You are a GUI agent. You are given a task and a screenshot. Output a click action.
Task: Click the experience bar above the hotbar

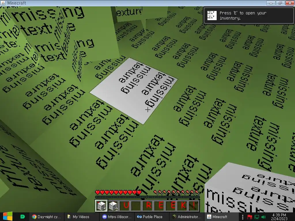tap(147, 197)
